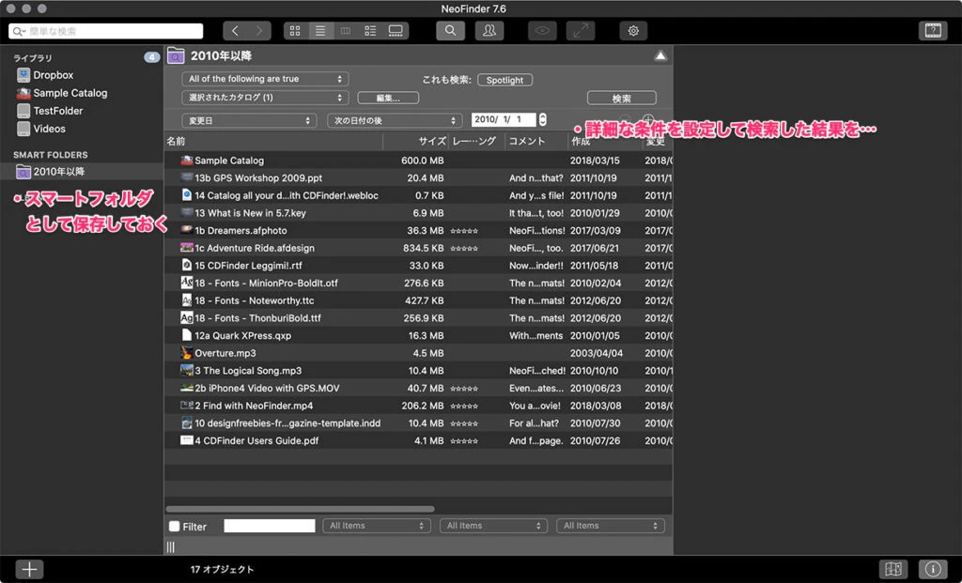Open the people icon in toolbar
The image size is (962, 583).
(489, 31)
